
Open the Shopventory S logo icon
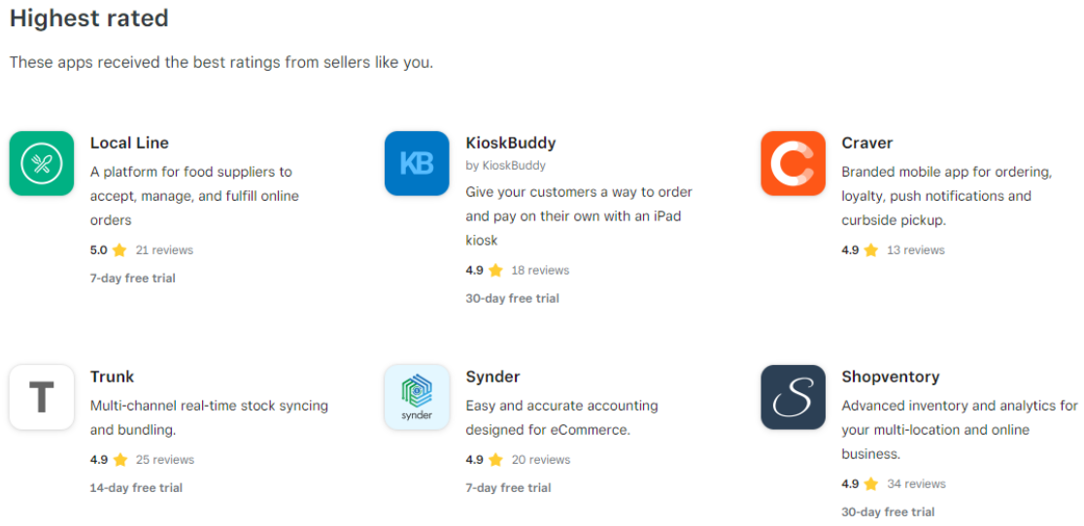[x=793, y=397]
